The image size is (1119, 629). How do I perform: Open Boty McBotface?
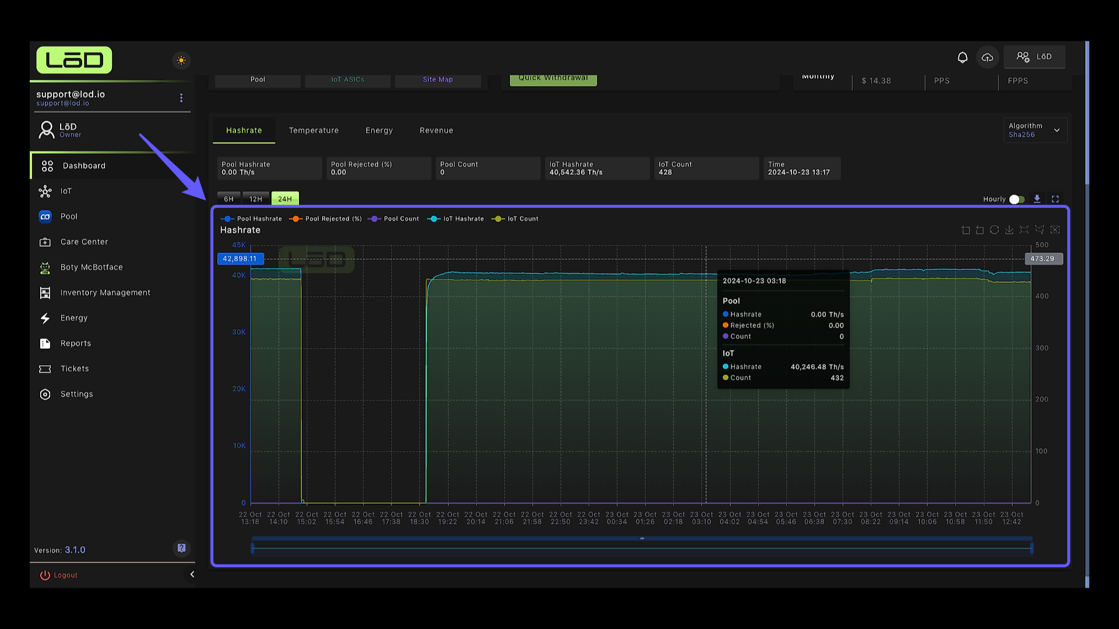click(112, 267)
